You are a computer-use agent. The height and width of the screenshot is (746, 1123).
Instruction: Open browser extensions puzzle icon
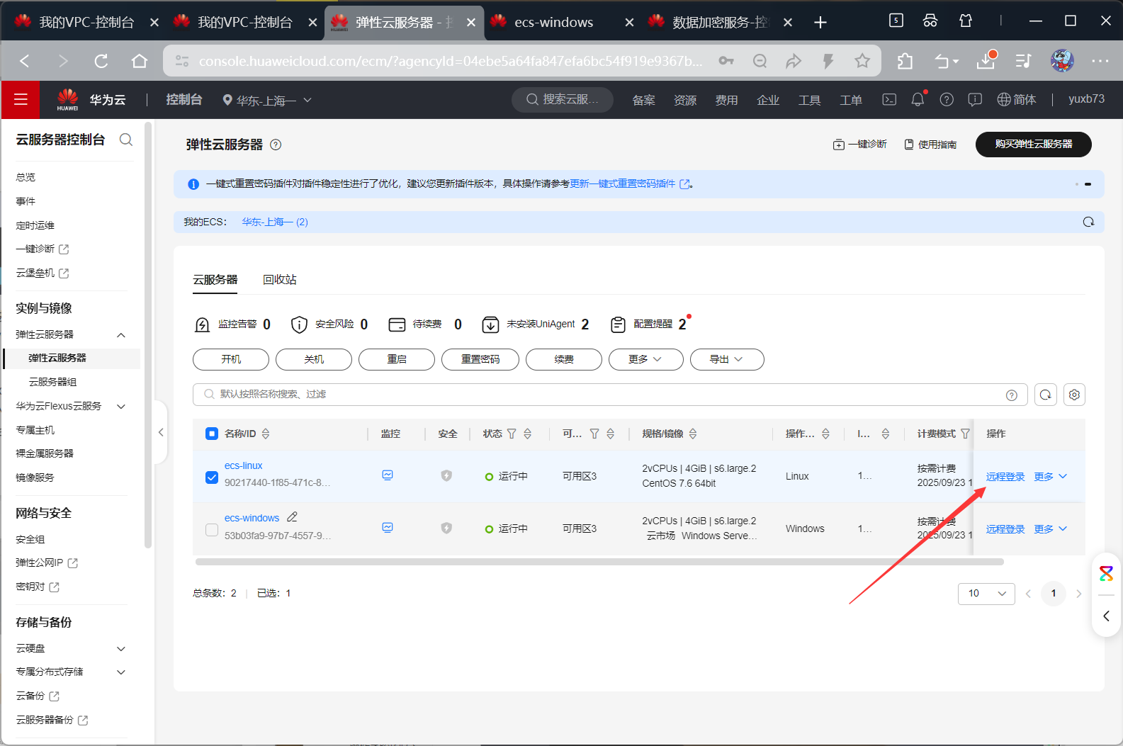click(x=905, y=61)
